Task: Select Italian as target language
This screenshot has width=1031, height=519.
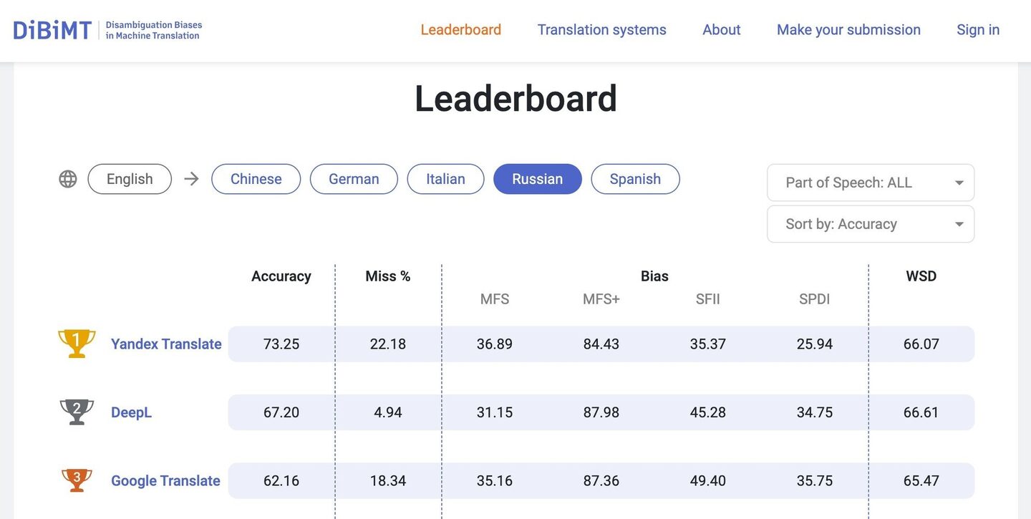Action: pos(445,179)
